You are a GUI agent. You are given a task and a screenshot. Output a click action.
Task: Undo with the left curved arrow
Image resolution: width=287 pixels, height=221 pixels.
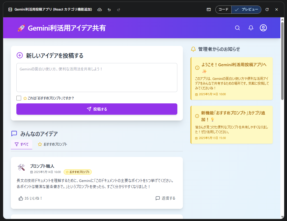(x=109, y=9)
